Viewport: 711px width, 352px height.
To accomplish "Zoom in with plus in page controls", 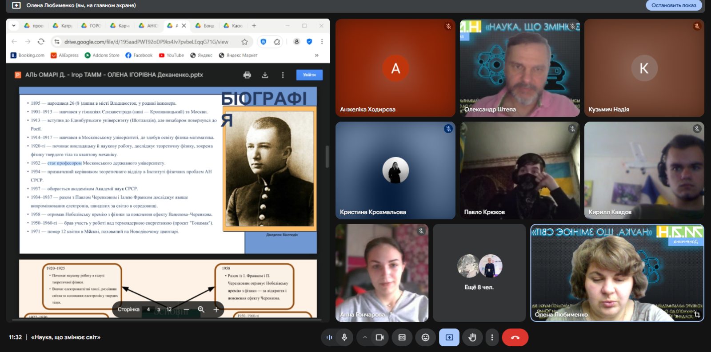I will [216, 309].
